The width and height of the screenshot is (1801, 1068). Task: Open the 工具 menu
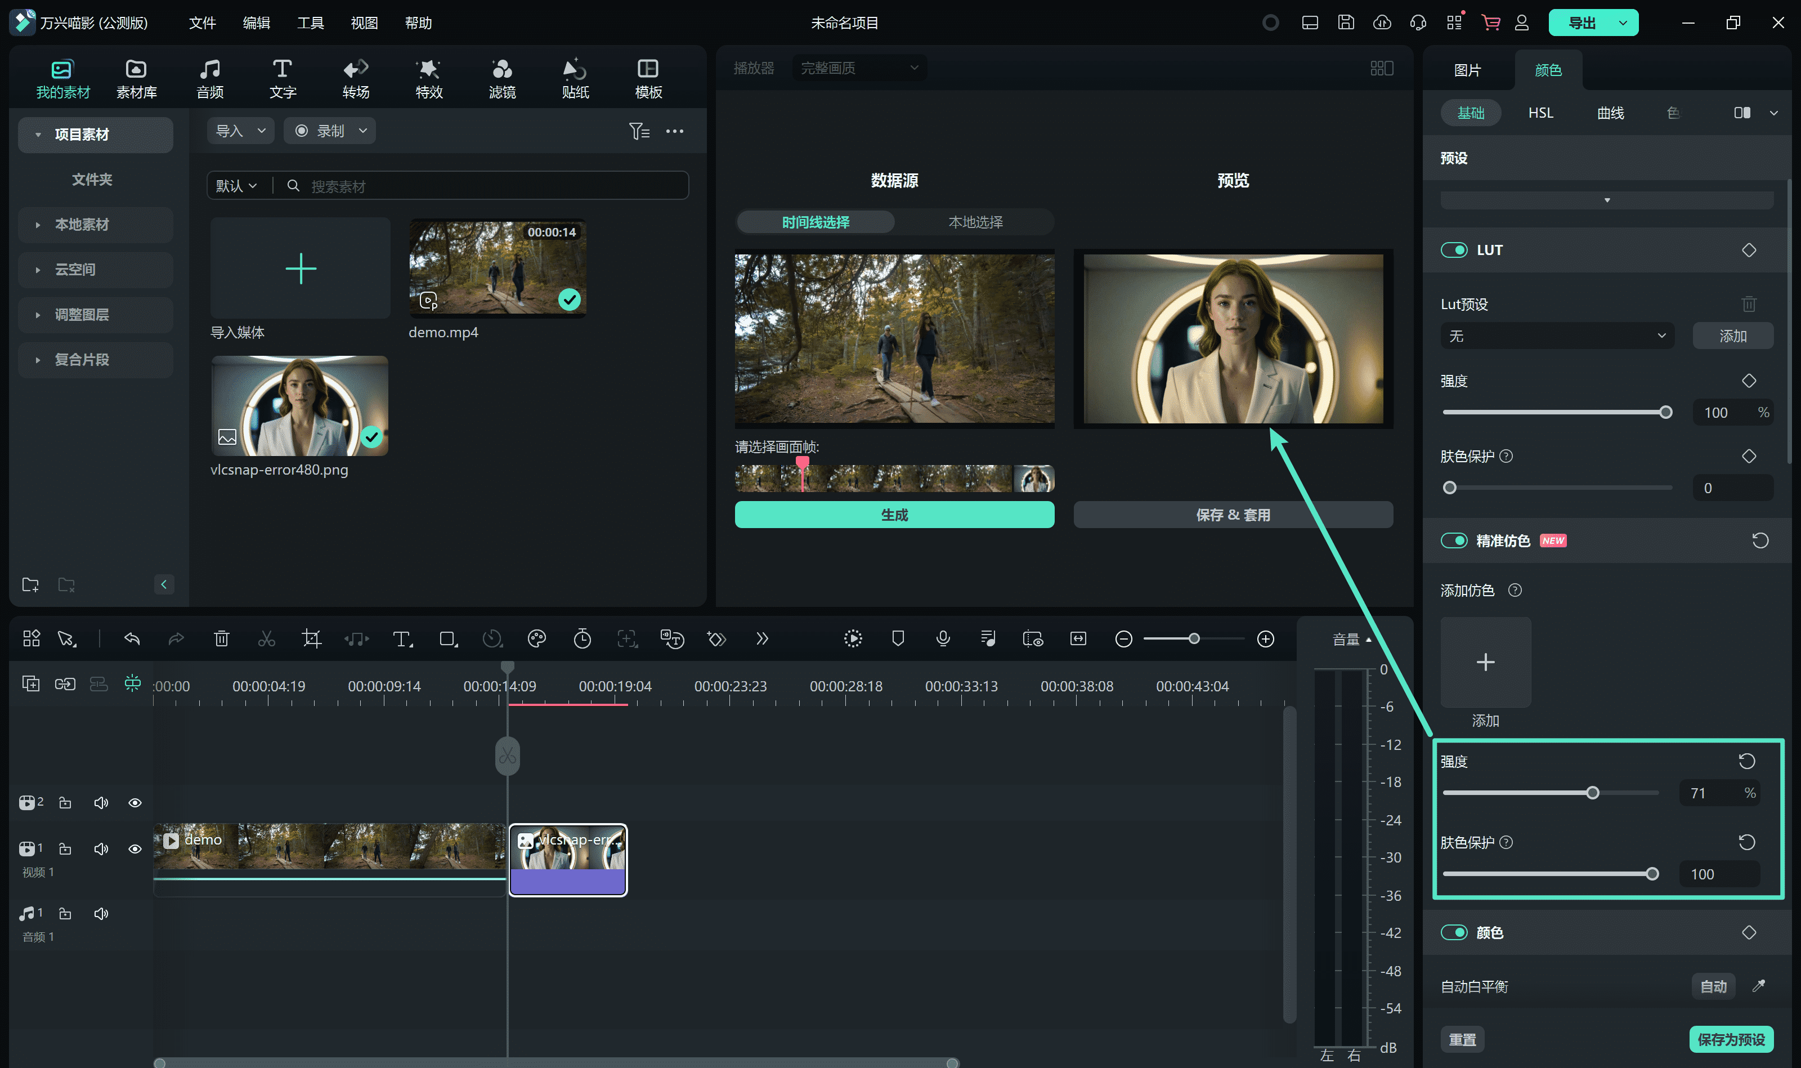click(310, 23)
